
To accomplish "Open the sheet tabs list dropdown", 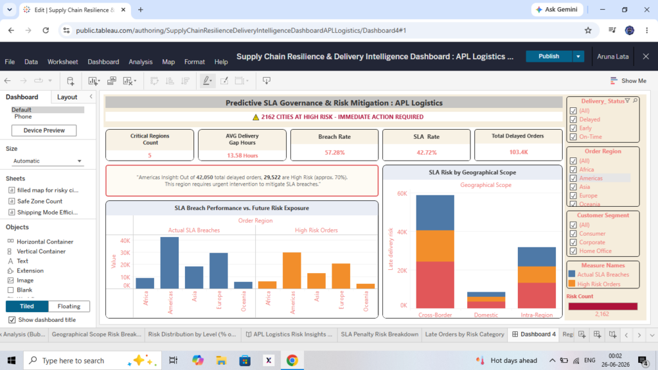I will click(x=652, y=335).
